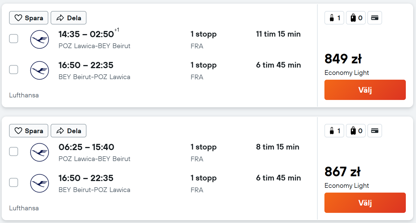Click the carry-on bag icon in 849 zł offer
The height and width of the screenshot is (223, 416).
[334, 18]
